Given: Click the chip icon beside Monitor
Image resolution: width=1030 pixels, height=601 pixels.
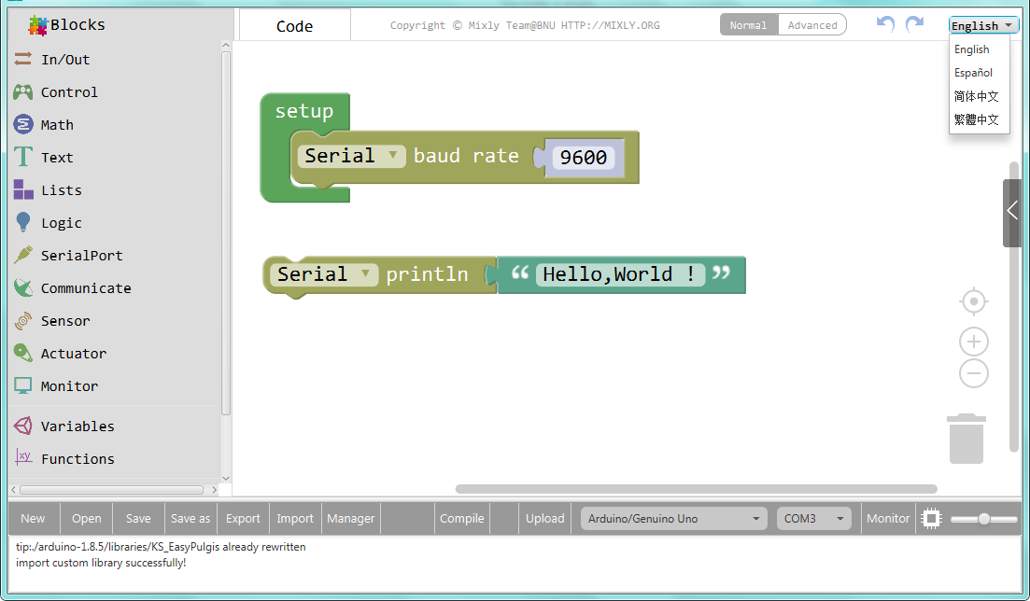Looking at the screenshot, I should pyautogui.click(x=931, y=519).
